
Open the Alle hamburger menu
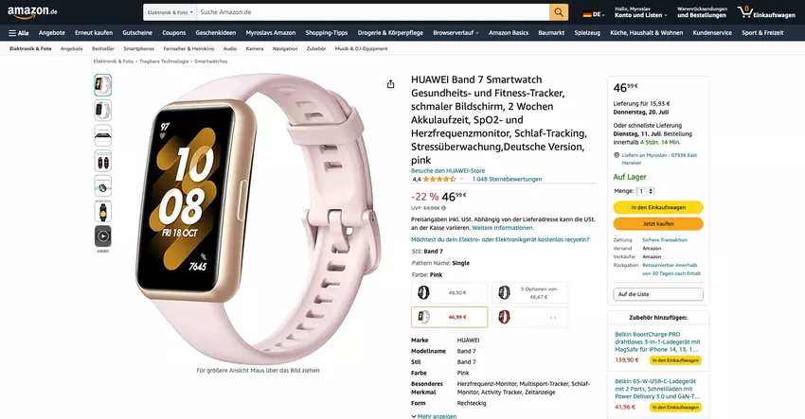point(19,33)
